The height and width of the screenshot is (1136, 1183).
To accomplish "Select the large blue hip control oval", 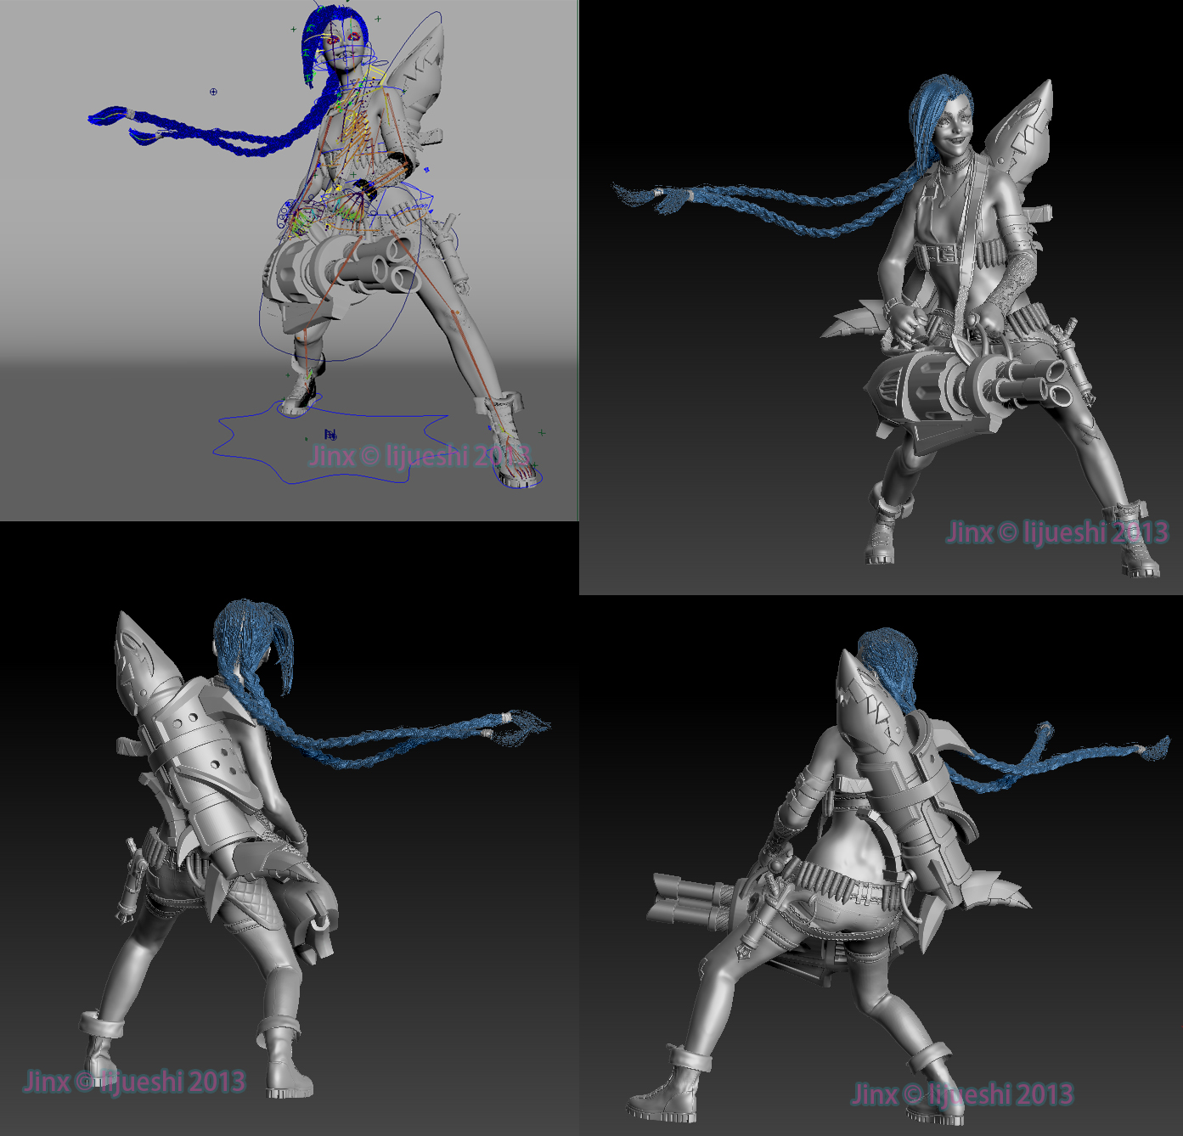I will coord(339,273).
